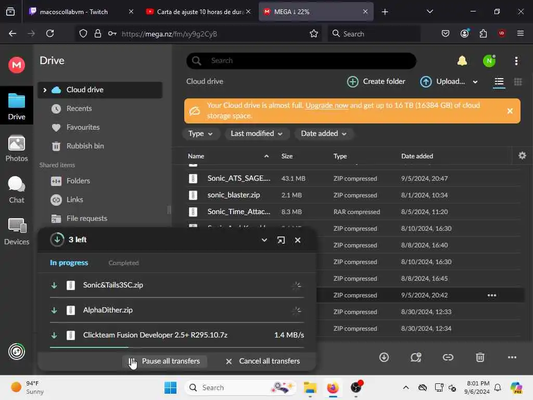Open the green N account avatar
Viewport: 533px width, 400px height.
(489, 61)
